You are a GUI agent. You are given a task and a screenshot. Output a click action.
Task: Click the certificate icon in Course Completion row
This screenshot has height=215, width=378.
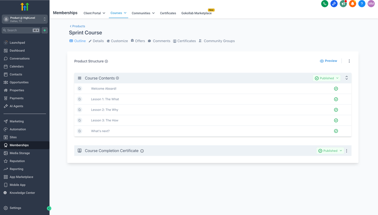point(80,151)
